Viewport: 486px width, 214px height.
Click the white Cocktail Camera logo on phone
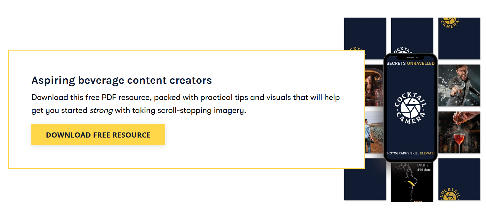410,108
